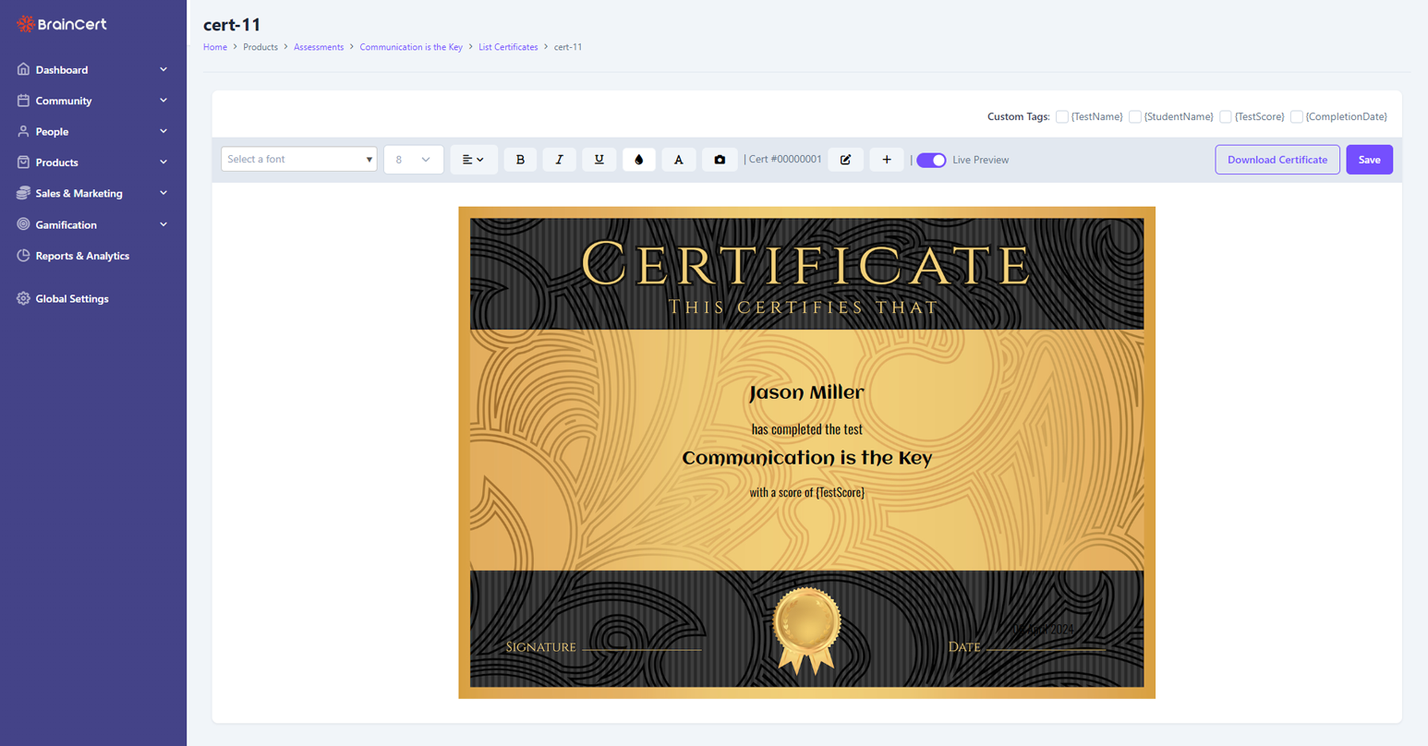The image size is (1428, 746).
Task: Click the BrainCert logo
Action: click(61, 24)
